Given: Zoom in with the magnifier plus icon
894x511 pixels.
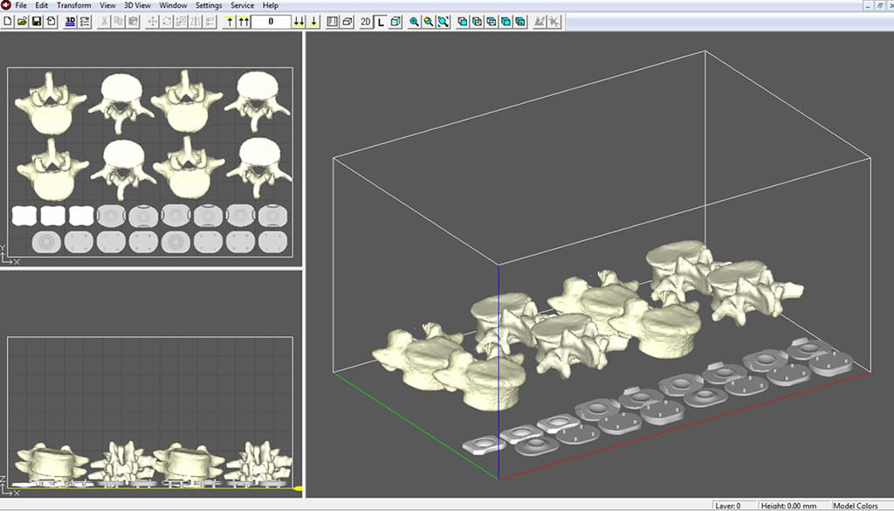Looking at the screenshot, I should pyautogui.click(x=414, y=21).
